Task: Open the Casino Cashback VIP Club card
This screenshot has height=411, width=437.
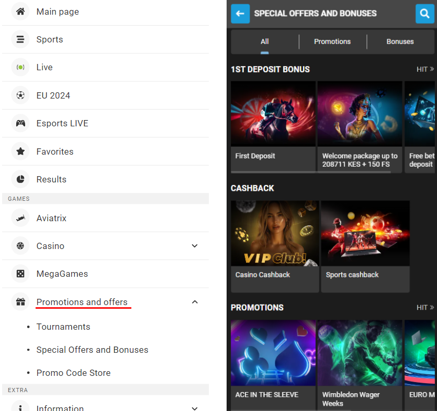Action: [275, 246]
